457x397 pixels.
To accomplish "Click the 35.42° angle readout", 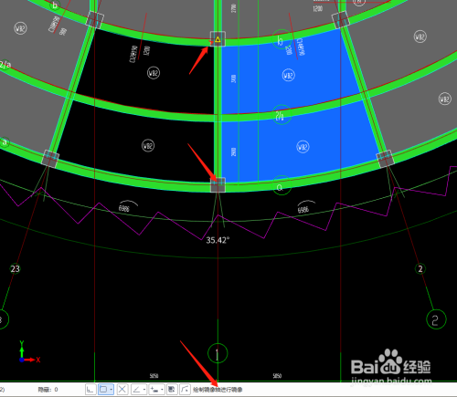I will click(x=218, y=240).
